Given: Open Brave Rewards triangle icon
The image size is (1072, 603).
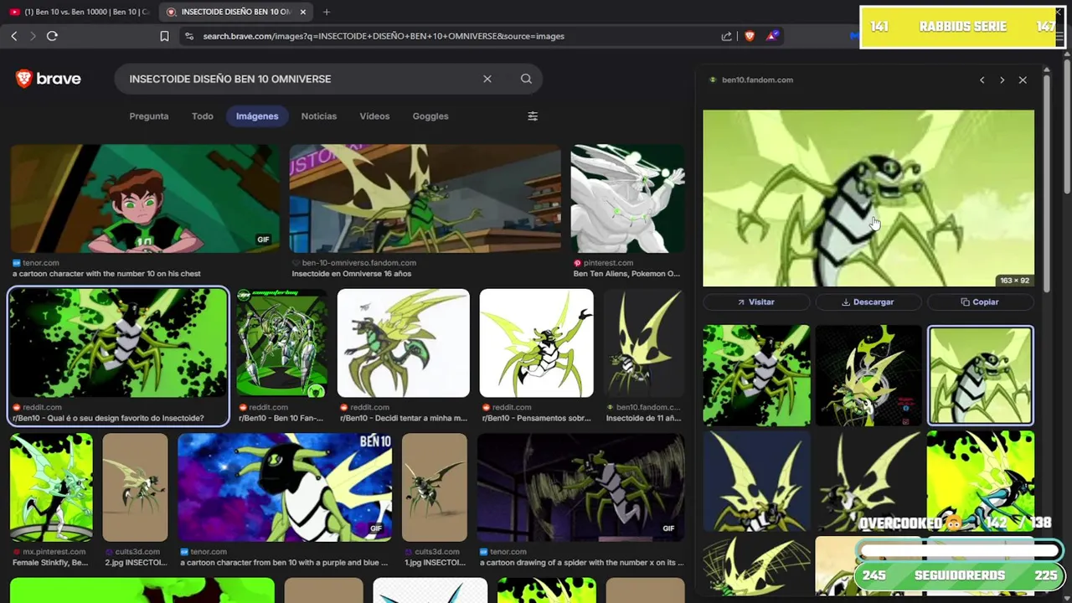Looking at the screenshot, I should (x=772, y=36).
